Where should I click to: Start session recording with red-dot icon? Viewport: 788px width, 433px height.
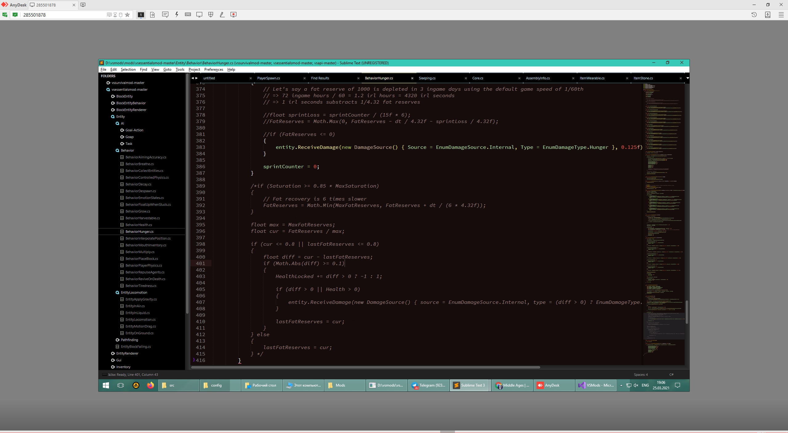(x=233, y=14)
